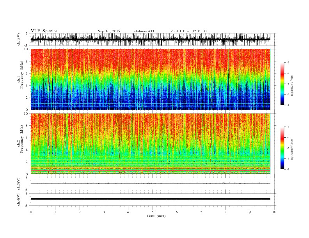Select the date text "Sep. 4, 2015"
The image size is (309, 238).
point(109,31)
